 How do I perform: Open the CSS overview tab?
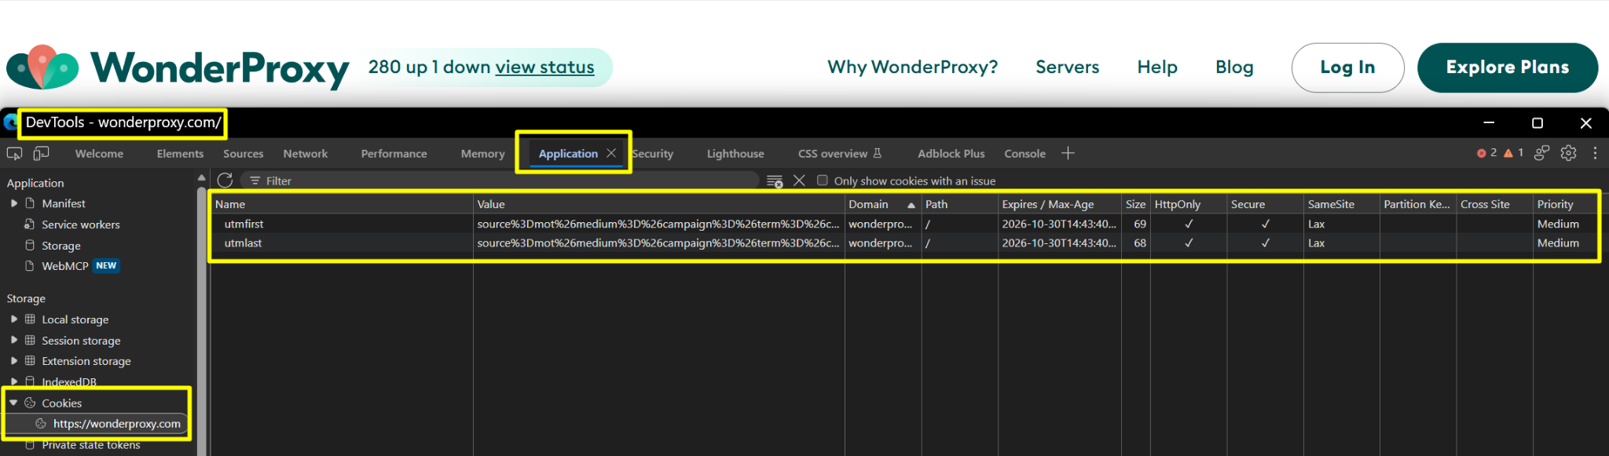839,154
